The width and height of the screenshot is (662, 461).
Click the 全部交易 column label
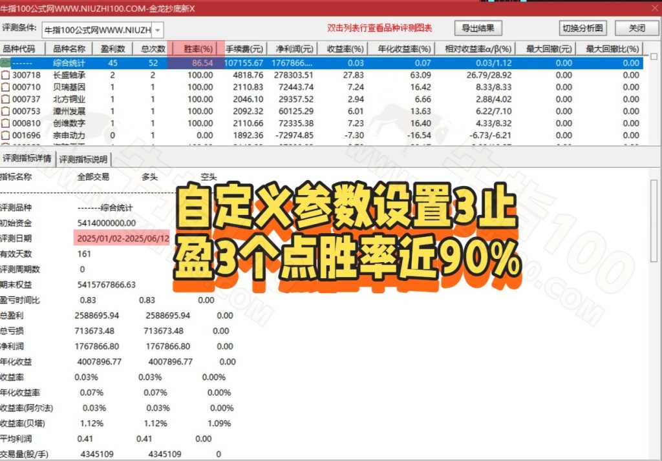[93, 177]
